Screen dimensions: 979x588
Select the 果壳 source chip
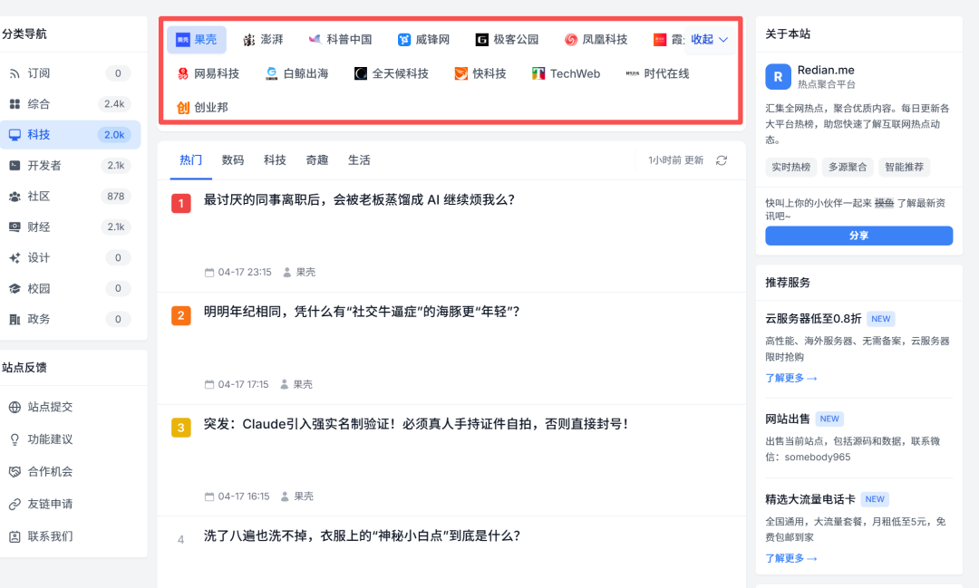pos(196,40)
